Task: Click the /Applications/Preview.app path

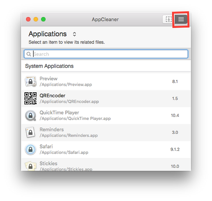Action: (x=66, y=84)
